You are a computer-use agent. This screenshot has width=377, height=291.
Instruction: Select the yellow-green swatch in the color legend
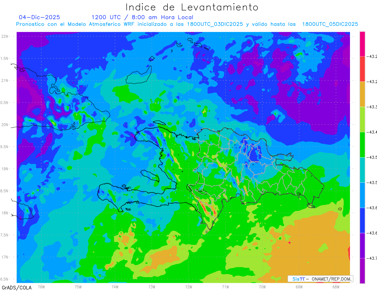pos(362,119)
